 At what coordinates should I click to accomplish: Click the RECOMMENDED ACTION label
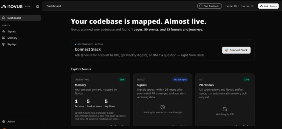pyautogui.click(x=91, y=44)
